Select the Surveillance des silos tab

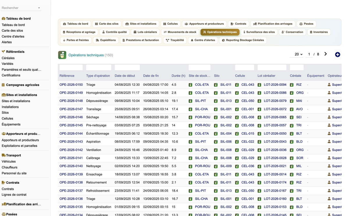pyautogui.click(x=259, y=32)
